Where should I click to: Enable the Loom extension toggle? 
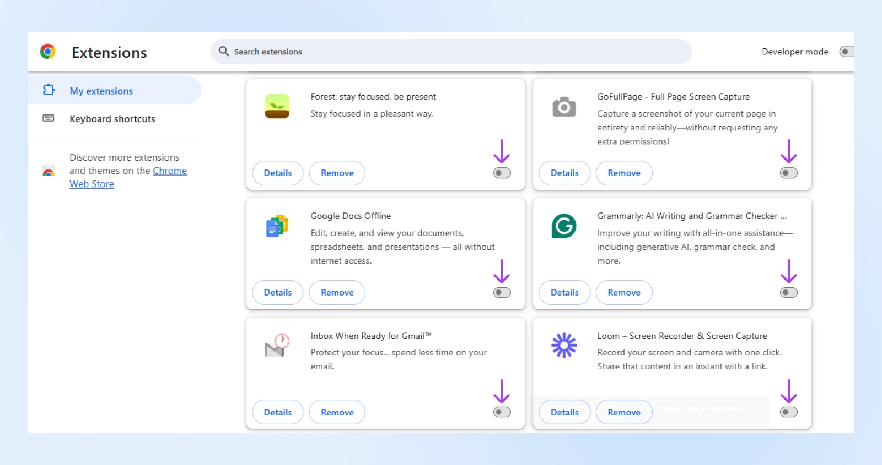pyautogui.click(x=789, y=412)
